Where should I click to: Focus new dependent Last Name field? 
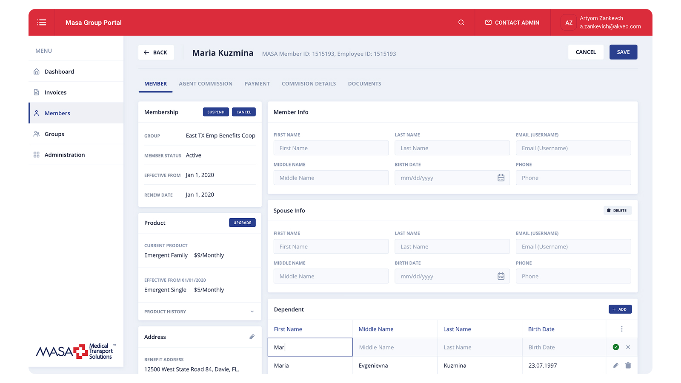tap(480, 347)
